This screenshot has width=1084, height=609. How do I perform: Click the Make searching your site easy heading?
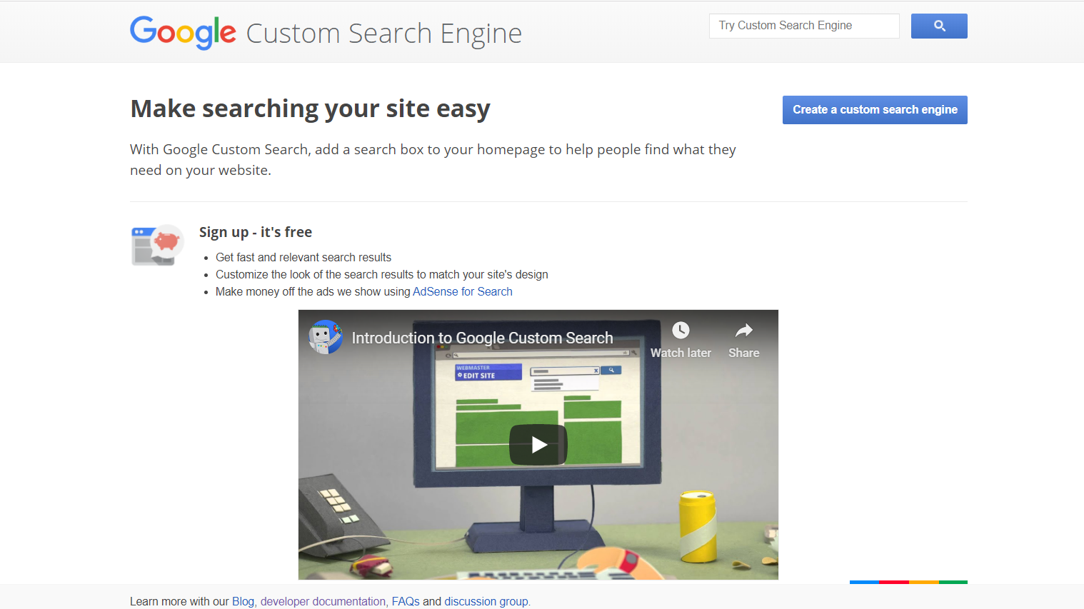pos(310,109)
